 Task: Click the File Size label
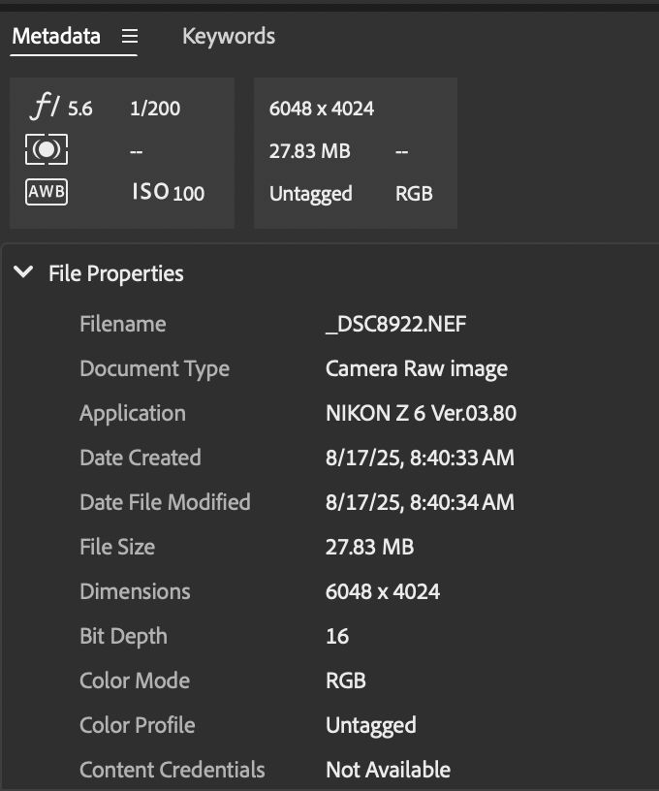point(117,547)
